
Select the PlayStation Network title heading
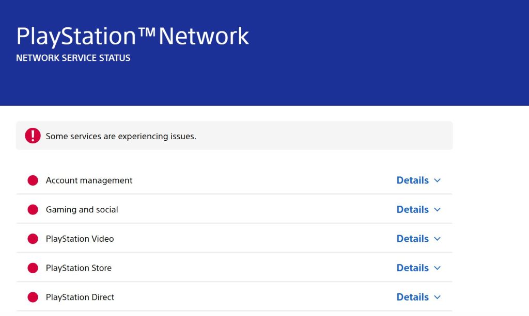[x=132, y=35]
